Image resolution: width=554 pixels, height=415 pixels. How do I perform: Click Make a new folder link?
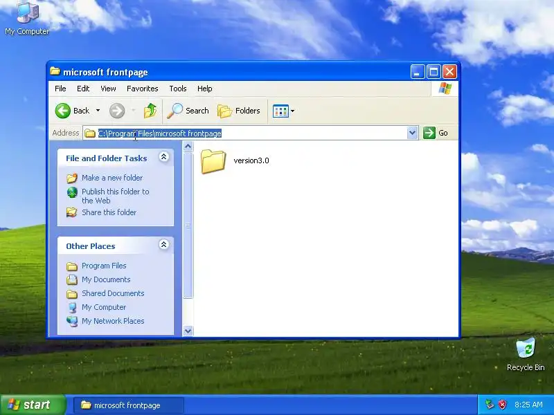[x=112, y=178]
